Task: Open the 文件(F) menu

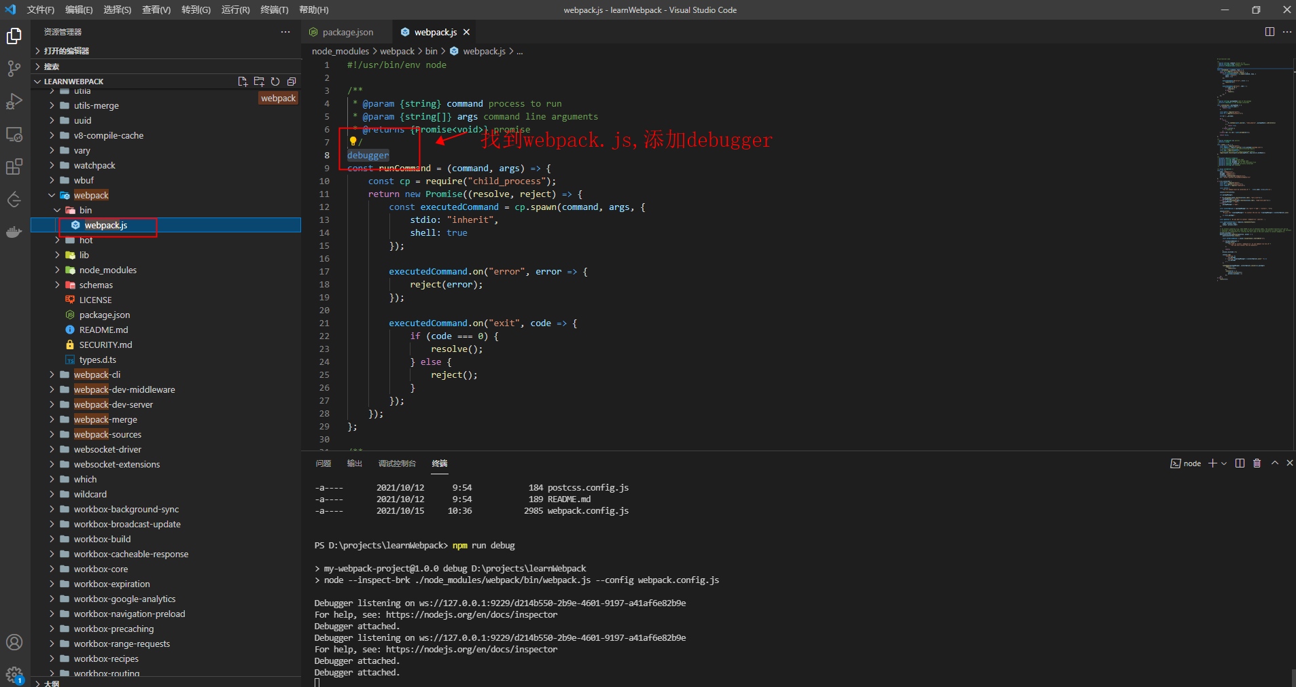Action: 41,10
